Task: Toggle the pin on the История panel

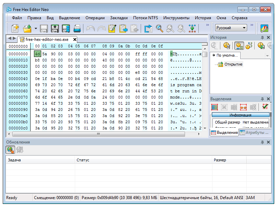Action: pyautogui.click(x=263, y=37)
